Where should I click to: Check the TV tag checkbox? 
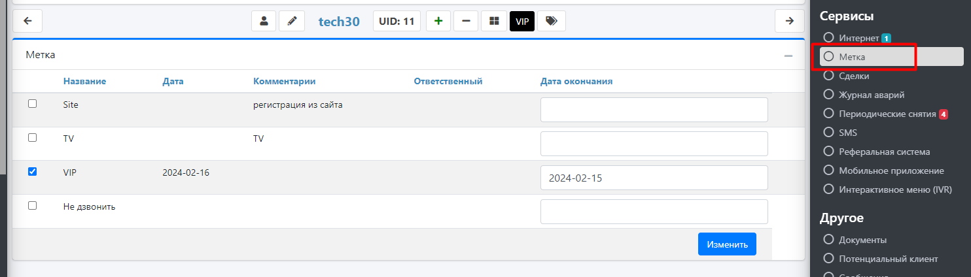point(32,138)
